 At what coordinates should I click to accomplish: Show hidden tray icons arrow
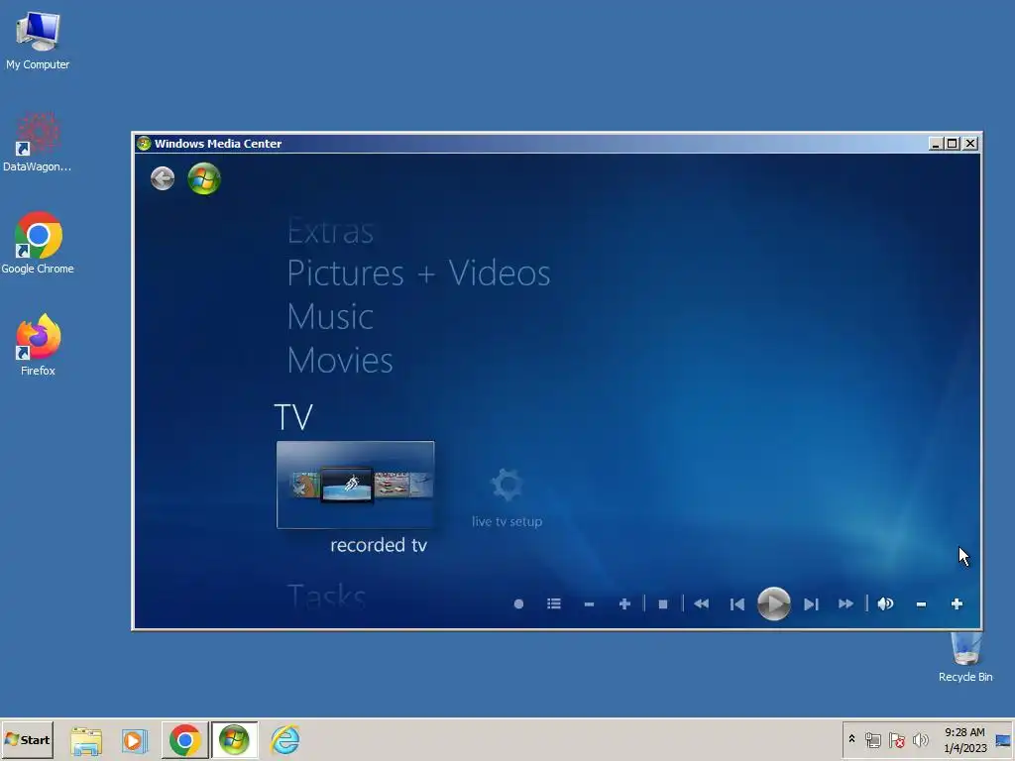pyautogui.click(x=851, y=739)
